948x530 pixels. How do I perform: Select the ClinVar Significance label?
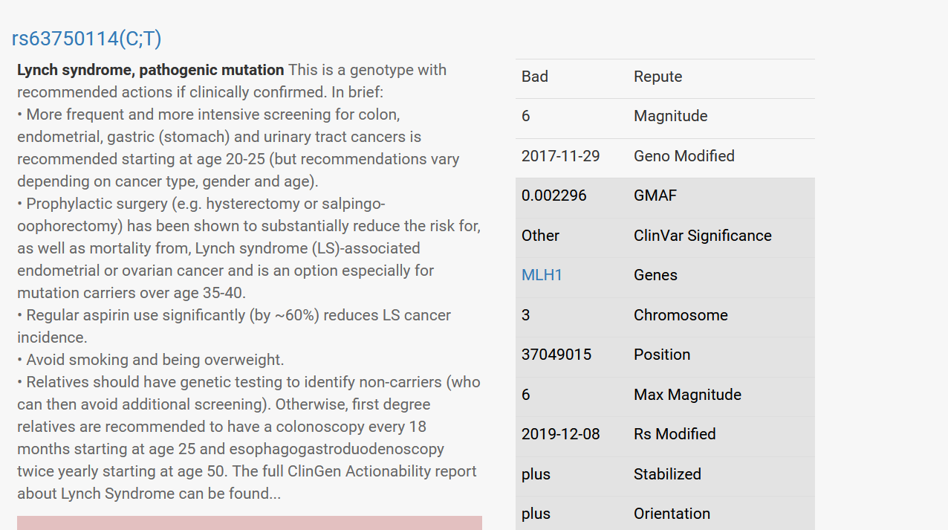tap(702, 236)
